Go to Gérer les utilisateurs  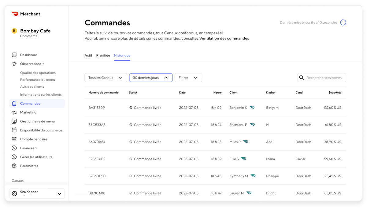[x=36, y=157]
